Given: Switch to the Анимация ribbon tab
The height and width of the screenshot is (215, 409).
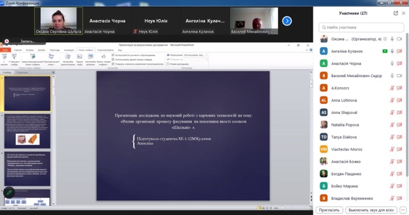Looking at the screenshot, I should [x=67, y=50].
